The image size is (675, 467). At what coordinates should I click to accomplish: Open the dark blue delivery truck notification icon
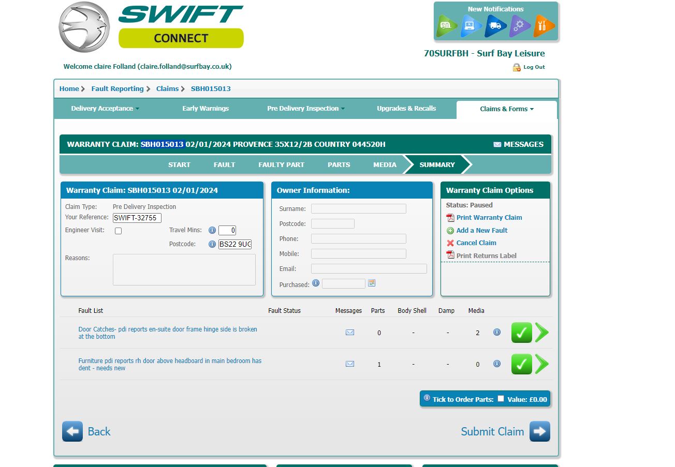click(x=495, y=26)
